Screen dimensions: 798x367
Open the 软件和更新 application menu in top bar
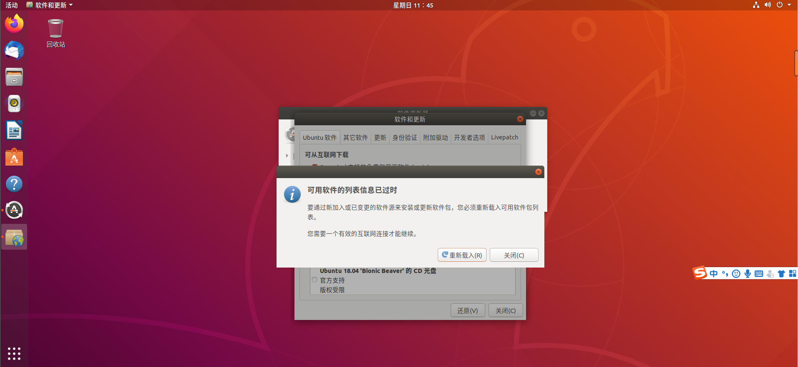(50, 5)
